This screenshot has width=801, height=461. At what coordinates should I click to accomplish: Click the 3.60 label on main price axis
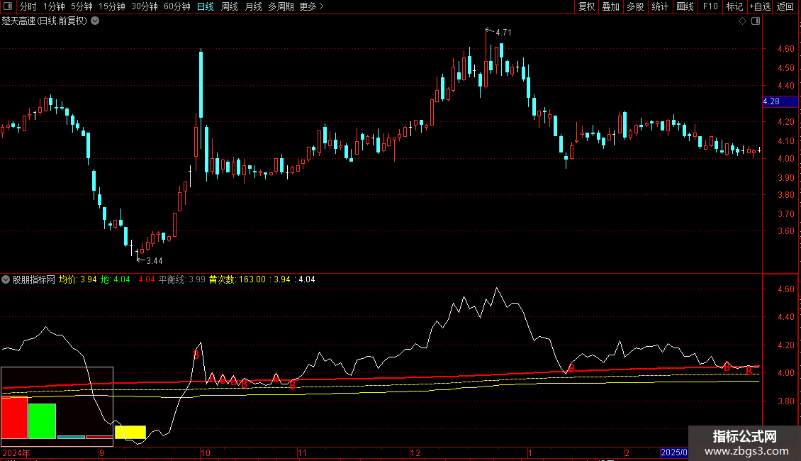785,231
